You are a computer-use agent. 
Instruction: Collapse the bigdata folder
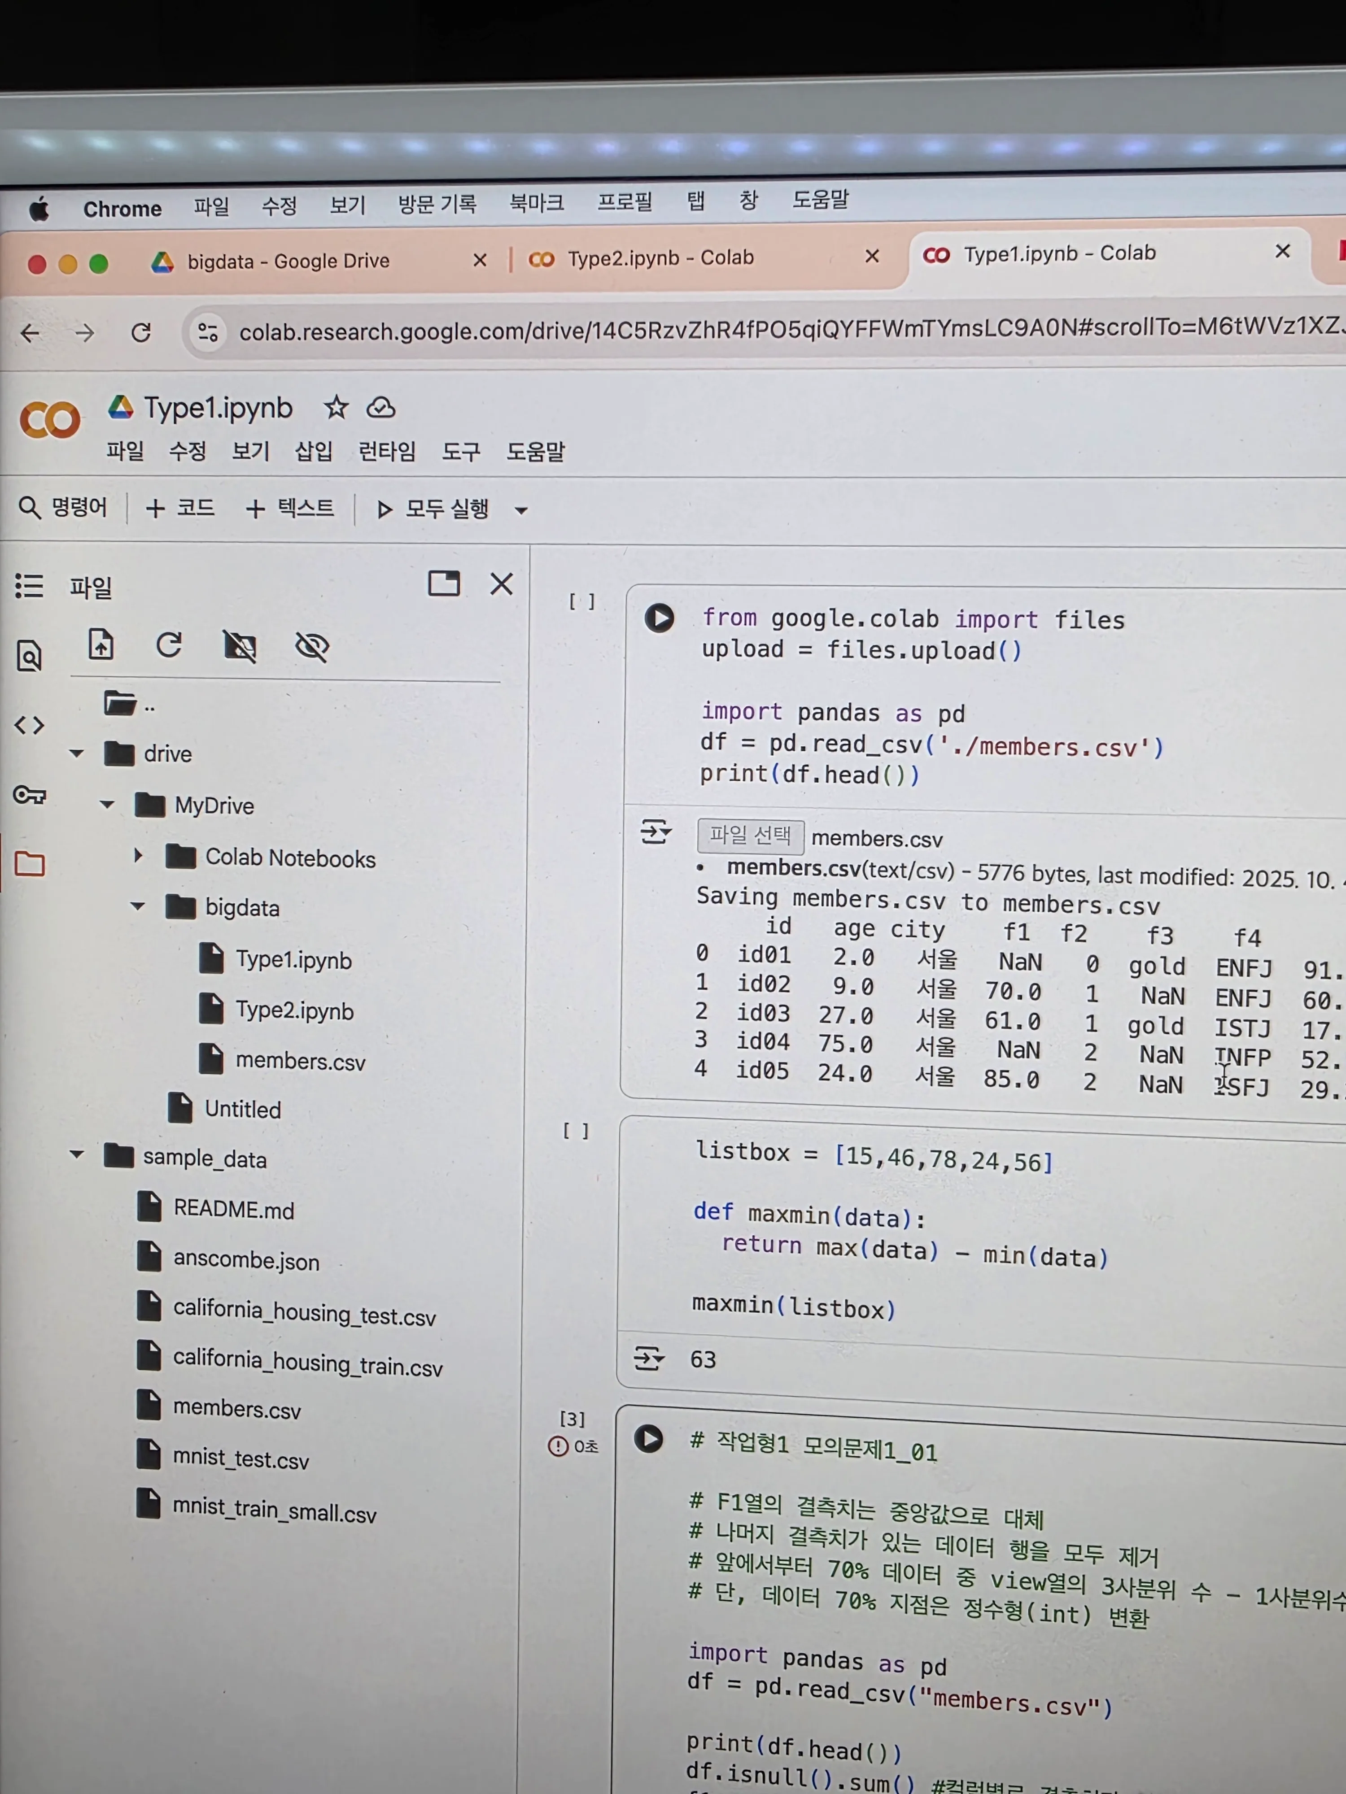tap(138, 907)
